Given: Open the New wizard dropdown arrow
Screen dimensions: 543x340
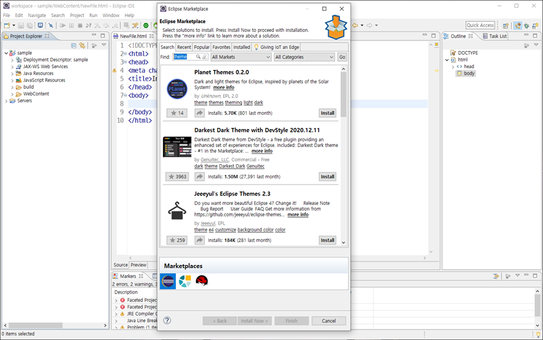Looking at the screenshot, I should tap(14, 25).
